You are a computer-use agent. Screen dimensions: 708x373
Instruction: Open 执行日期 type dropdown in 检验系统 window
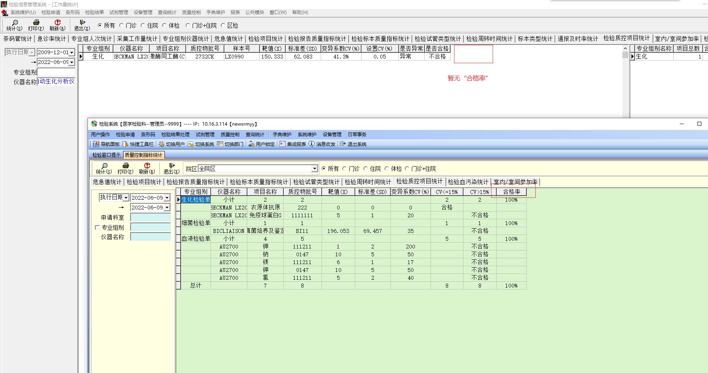coord(126,198)
